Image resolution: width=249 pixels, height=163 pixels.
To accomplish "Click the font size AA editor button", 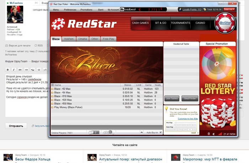I will pyautogui.click(x=45, y=70).
